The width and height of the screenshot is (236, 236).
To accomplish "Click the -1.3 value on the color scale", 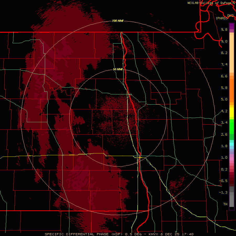I will [x=223, y=193].
